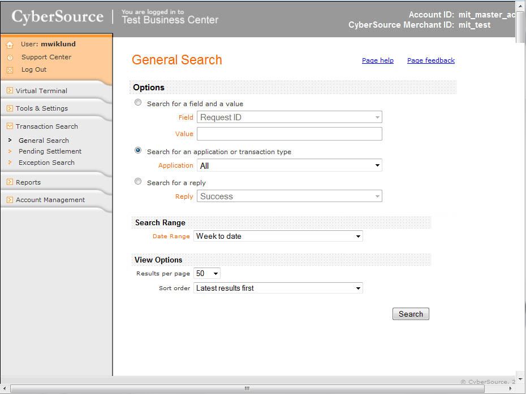Click the Tools & Settings section icon

click(10, 108)
